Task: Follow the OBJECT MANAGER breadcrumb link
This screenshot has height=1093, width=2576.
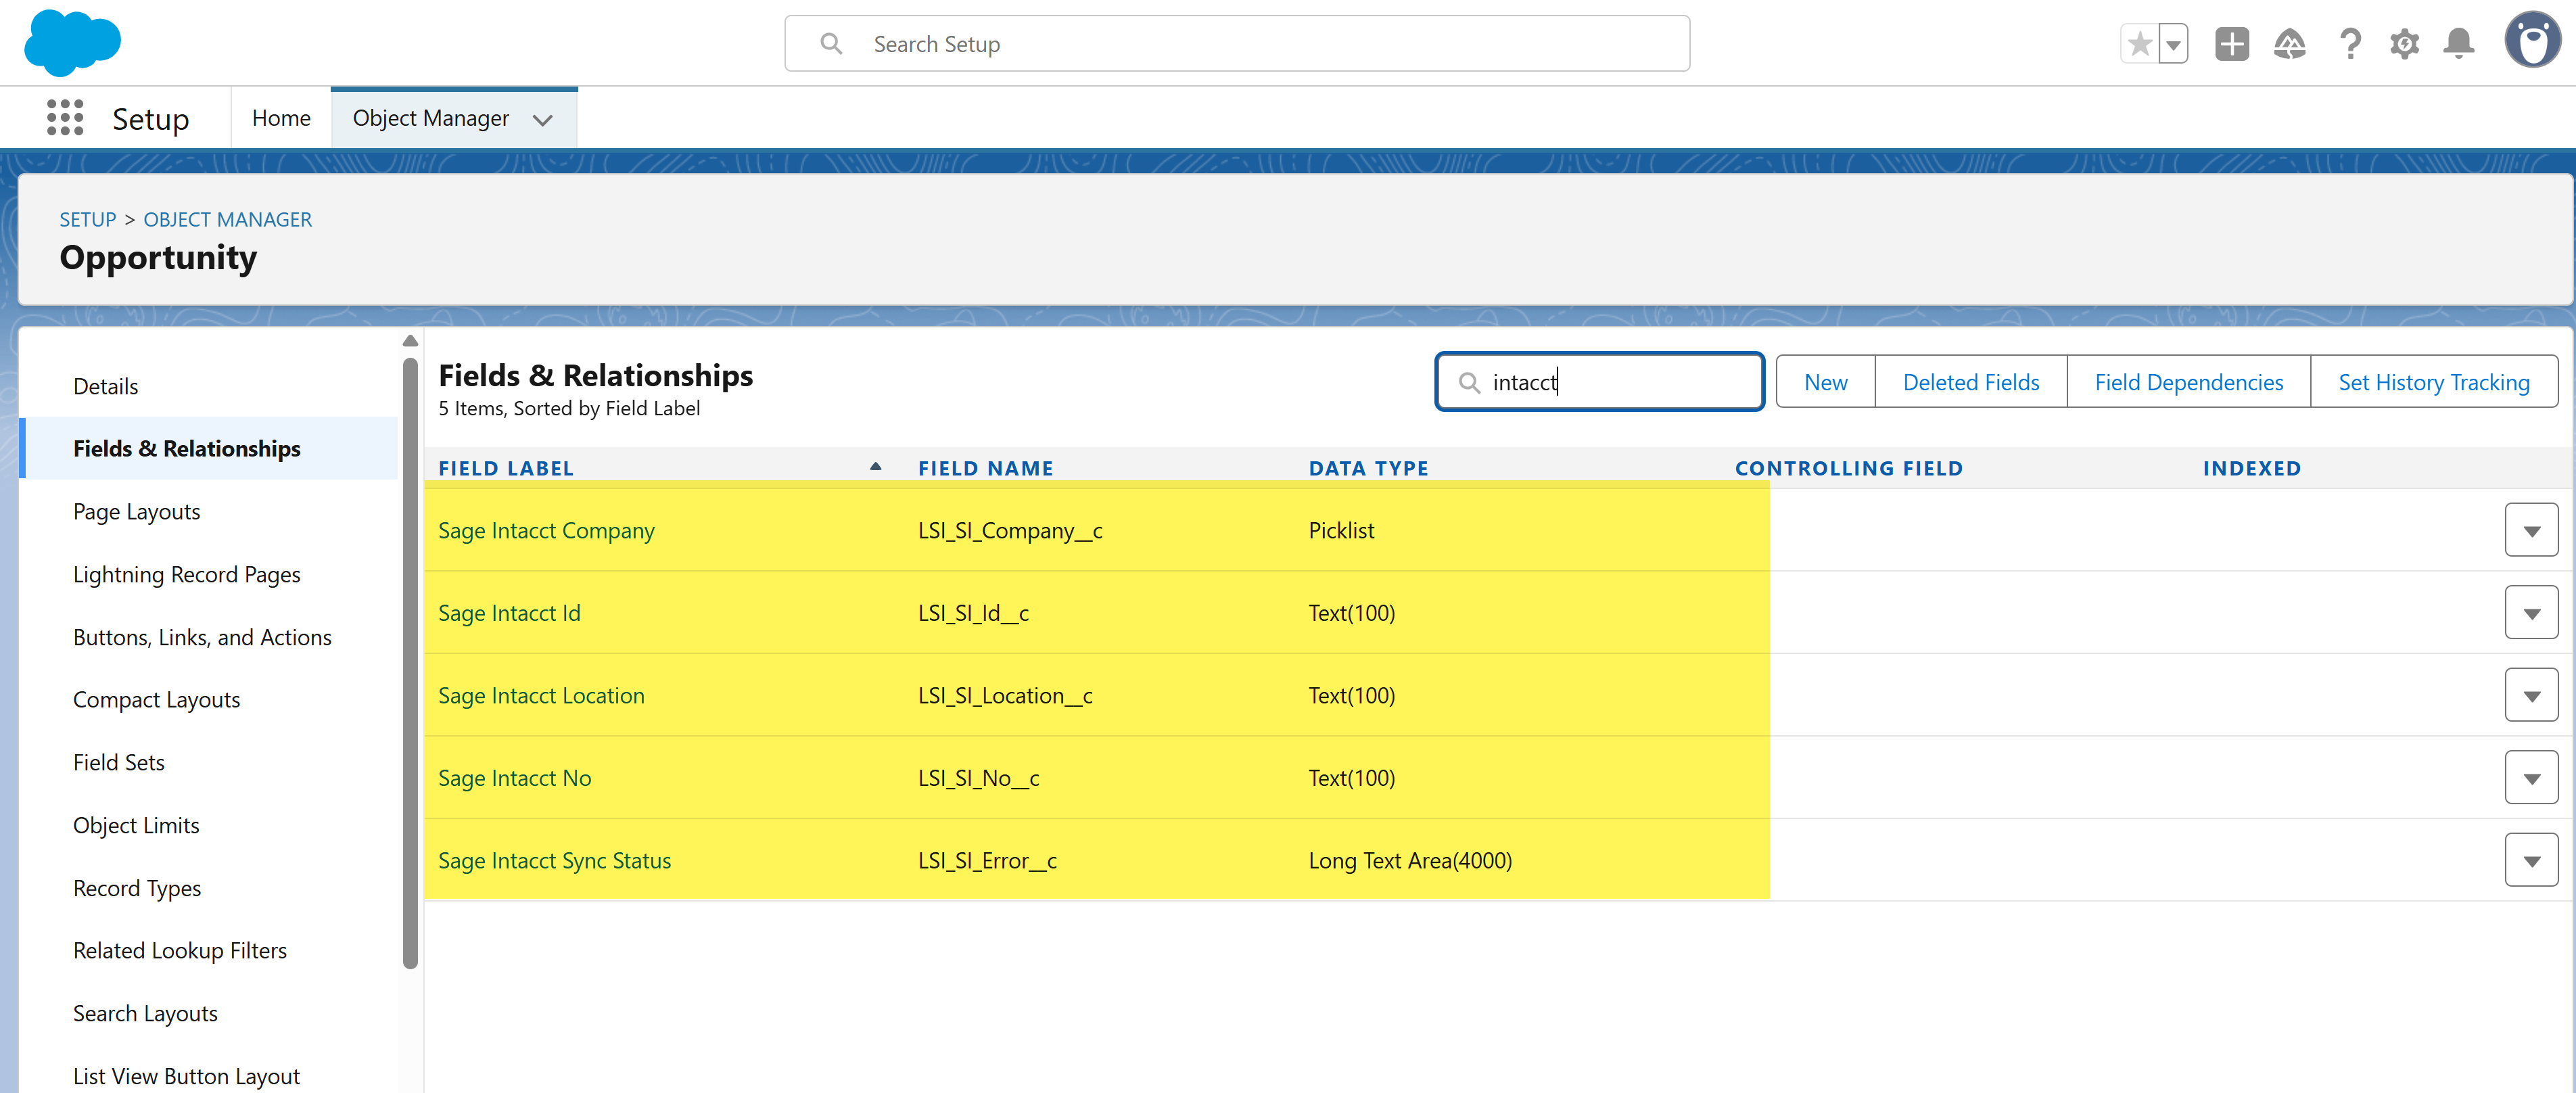Action: click(x=227, y=219)
